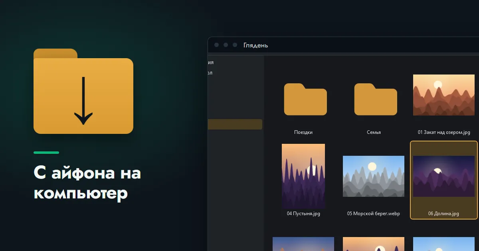The width and height of the screenshot is (479, 251).
Task: Click the file name "05 Морской берег.webp"
Action: pyautogui.click(x=374, y=214)
